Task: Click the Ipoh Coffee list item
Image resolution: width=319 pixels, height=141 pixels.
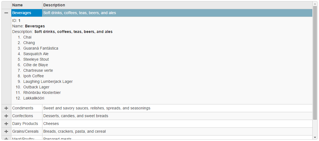Action: tap(34, 76)
